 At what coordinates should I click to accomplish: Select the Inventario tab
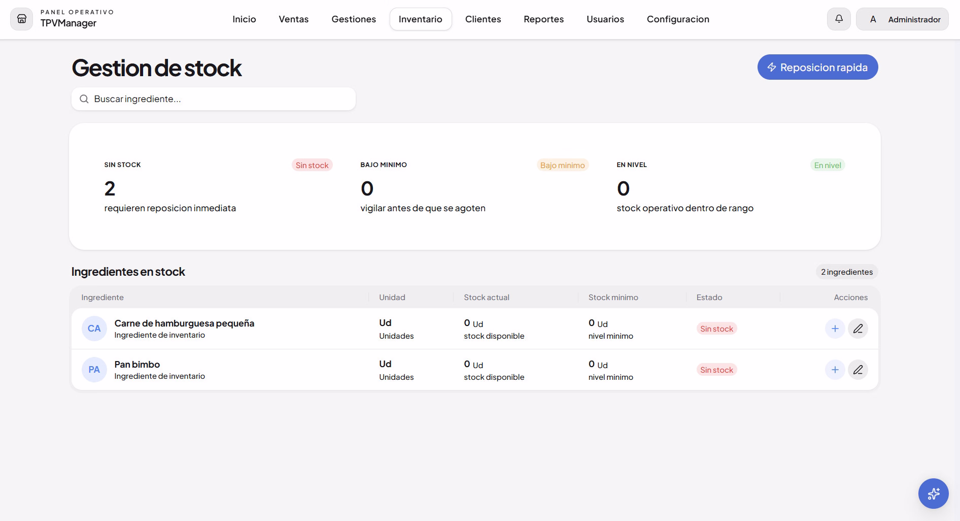coord(421,19)
